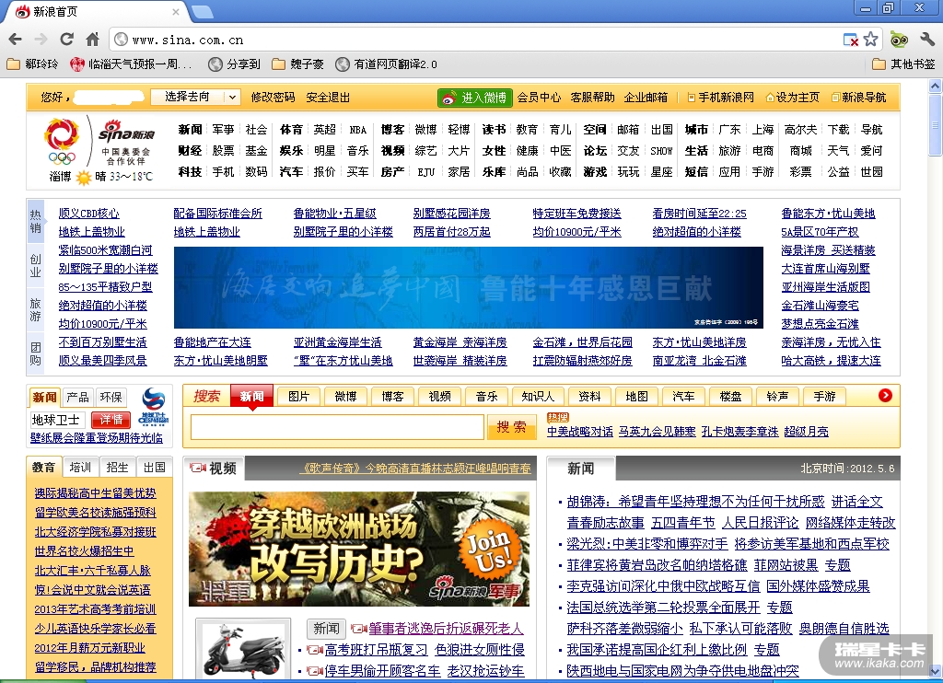Click the 修改密码 link

coord(273,98)
